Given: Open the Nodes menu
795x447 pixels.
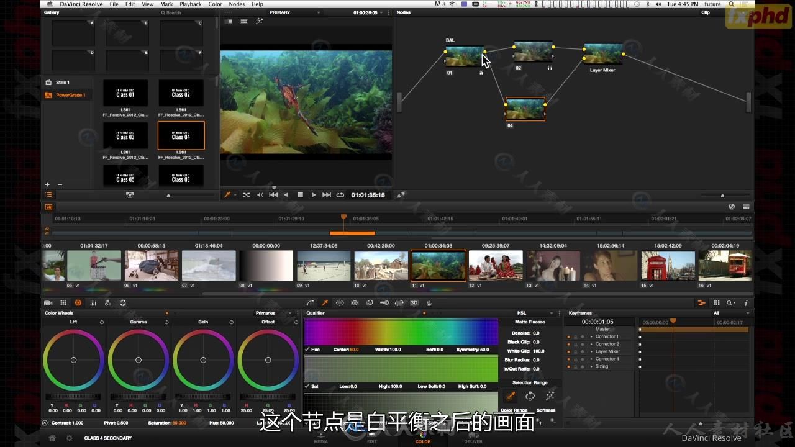Looking at the screenshot, I should [237, 4].
